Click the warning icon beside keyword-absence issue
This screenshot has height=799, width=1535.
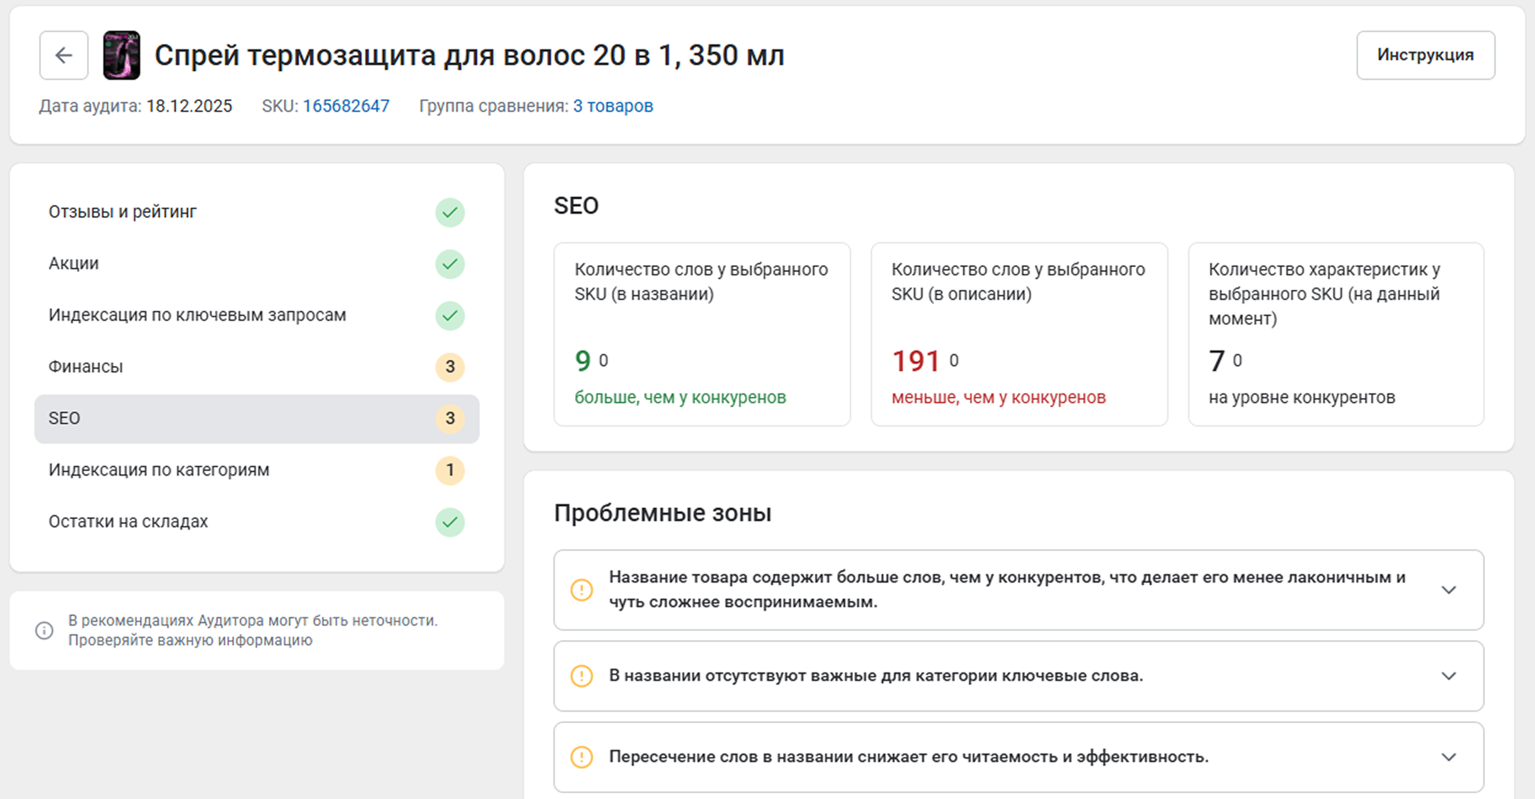[x=581, y=676]
